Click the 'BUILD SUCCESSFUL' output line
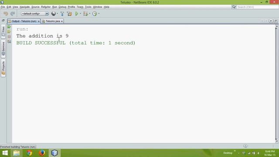This screenshot has width=279, height=157. 76,43
